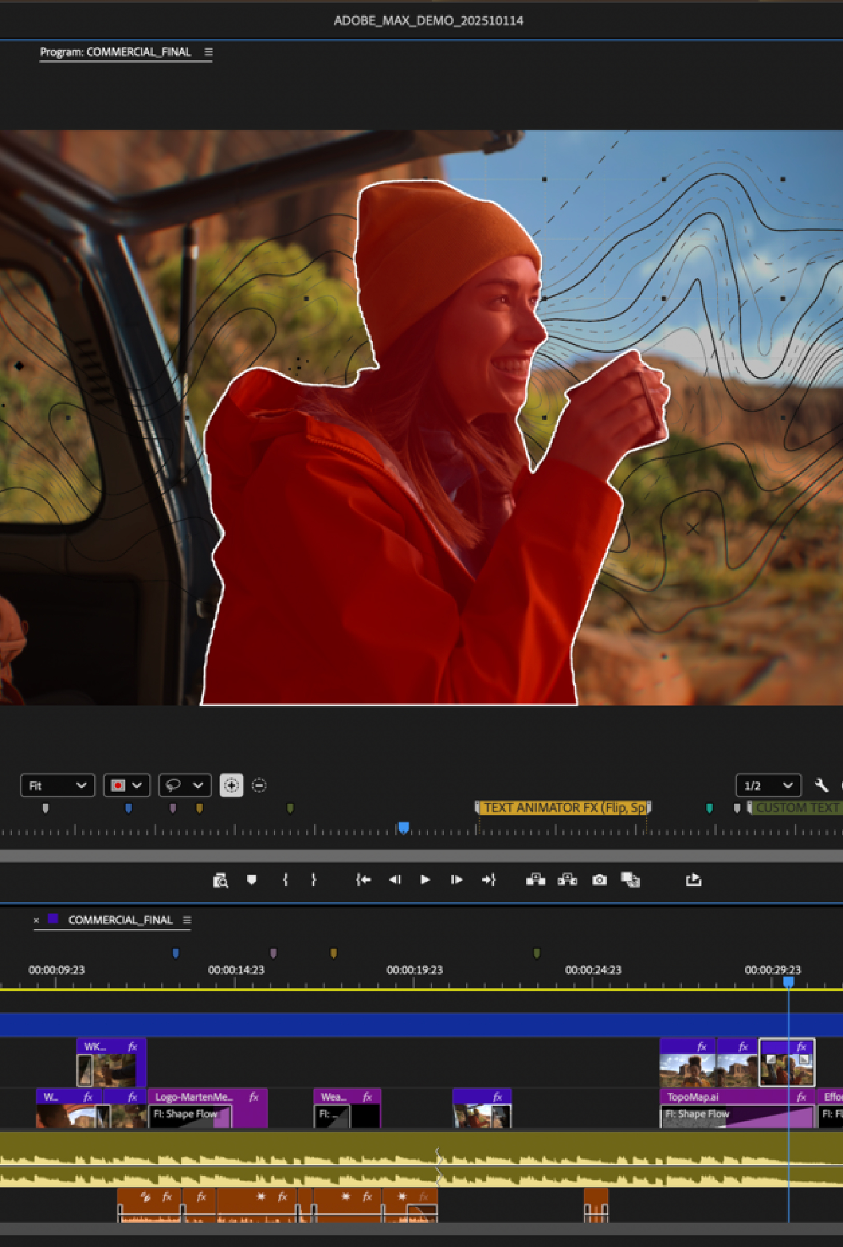Image resolution: width=843 pixels, height=1247 pixels.
Task: Click the Go to In point icon
Action: pyautogui.click(x=363, y=879)
